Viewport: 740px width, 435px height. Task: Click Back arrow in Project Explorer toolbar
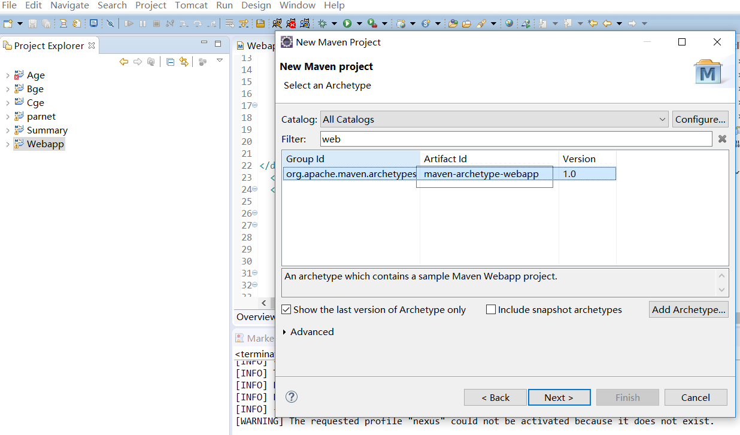[124, 62]
